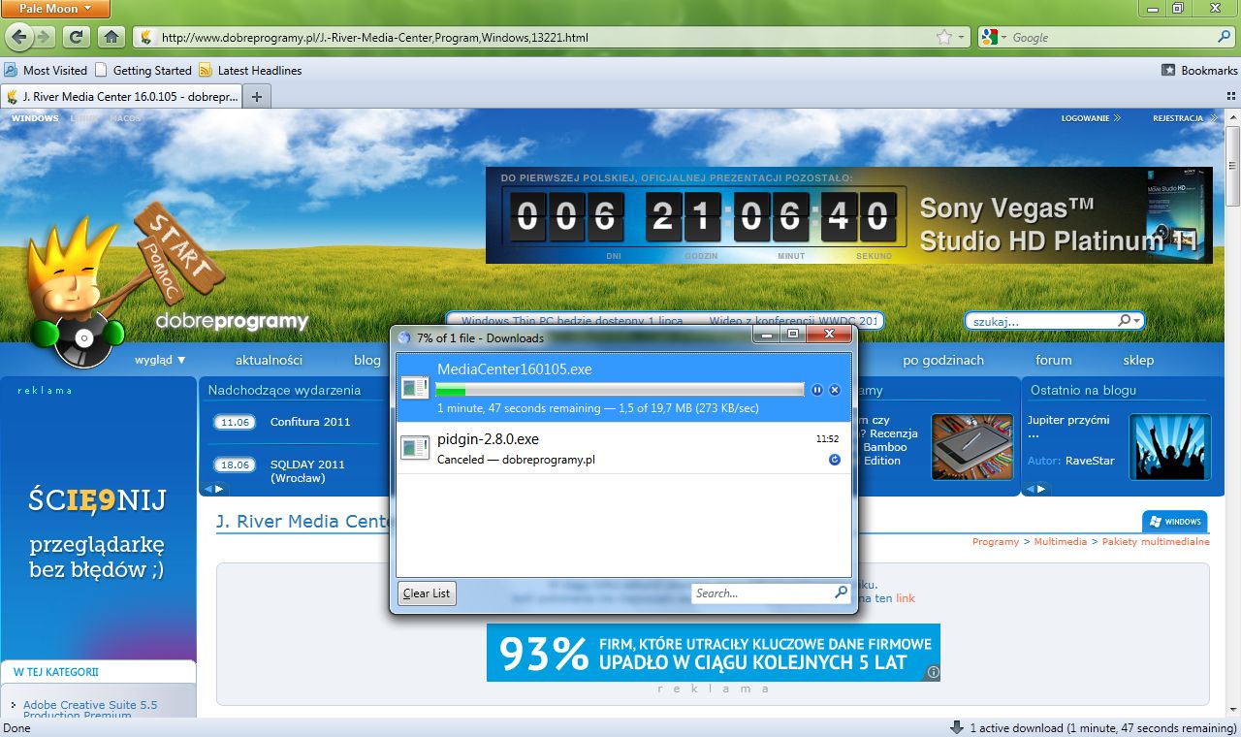Open the Getting Started bookmark
This screenshot has width=1241, height=737.
143,70
